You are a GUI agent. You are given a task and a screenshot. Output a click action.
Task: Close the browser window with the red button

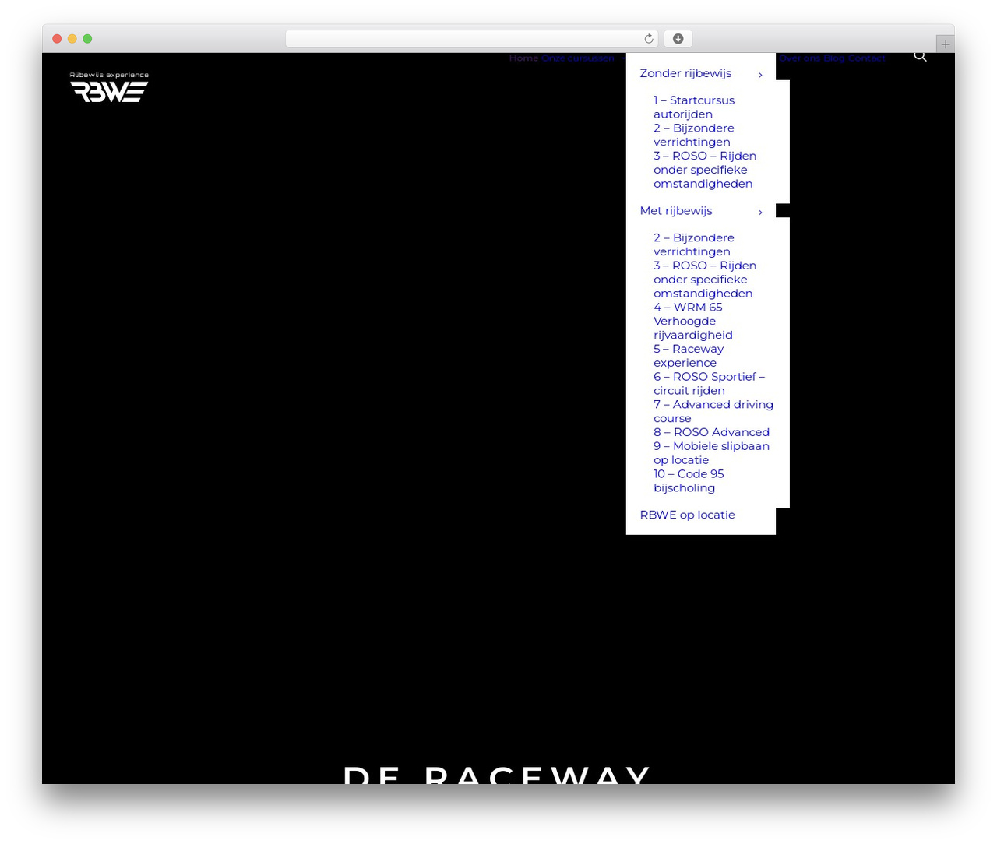(57, 39)
